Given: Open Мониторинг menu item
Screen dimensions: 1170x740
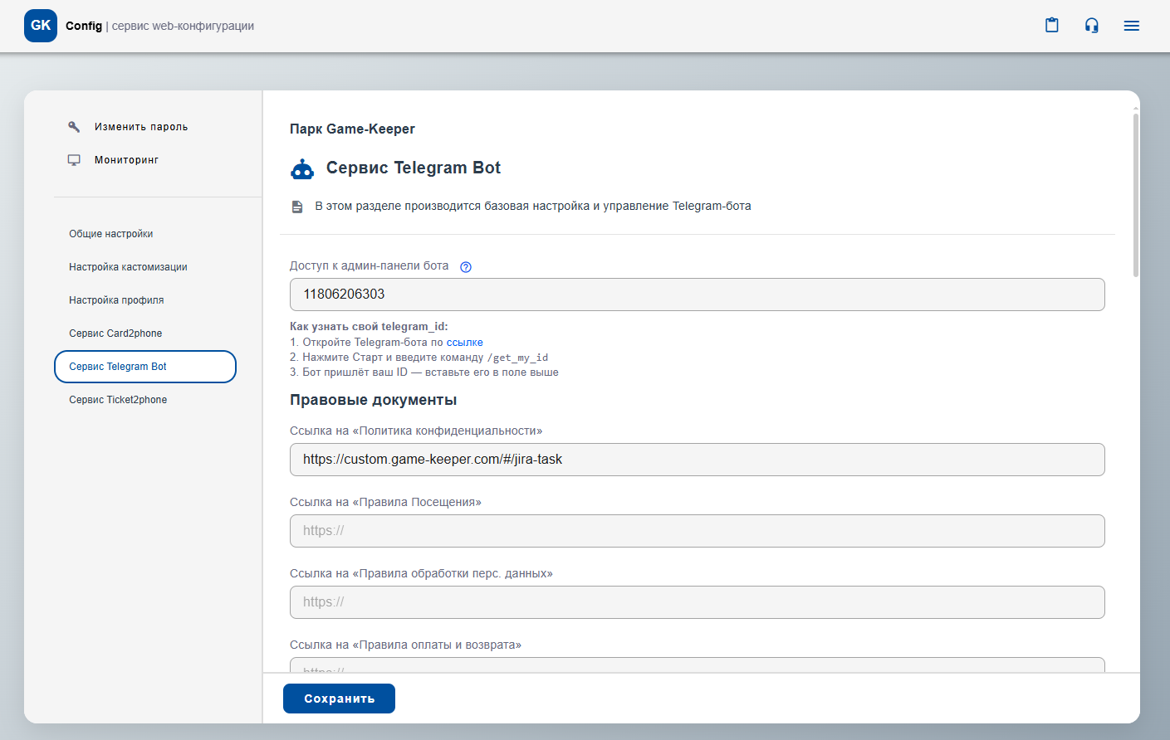Looking at the screenshot, I should 126,160.
